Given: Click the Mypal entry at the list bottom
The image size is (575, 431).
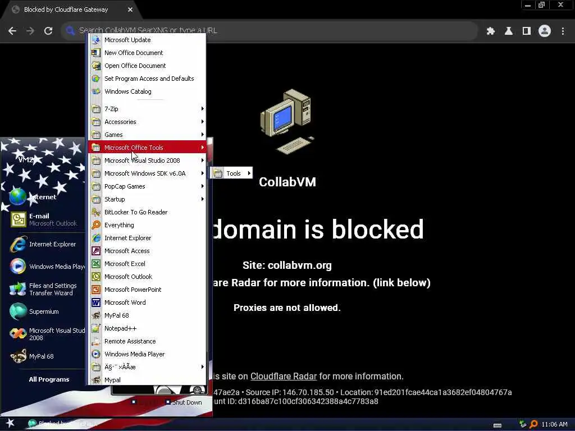Looking at the screenshot, I should point(148,380).
